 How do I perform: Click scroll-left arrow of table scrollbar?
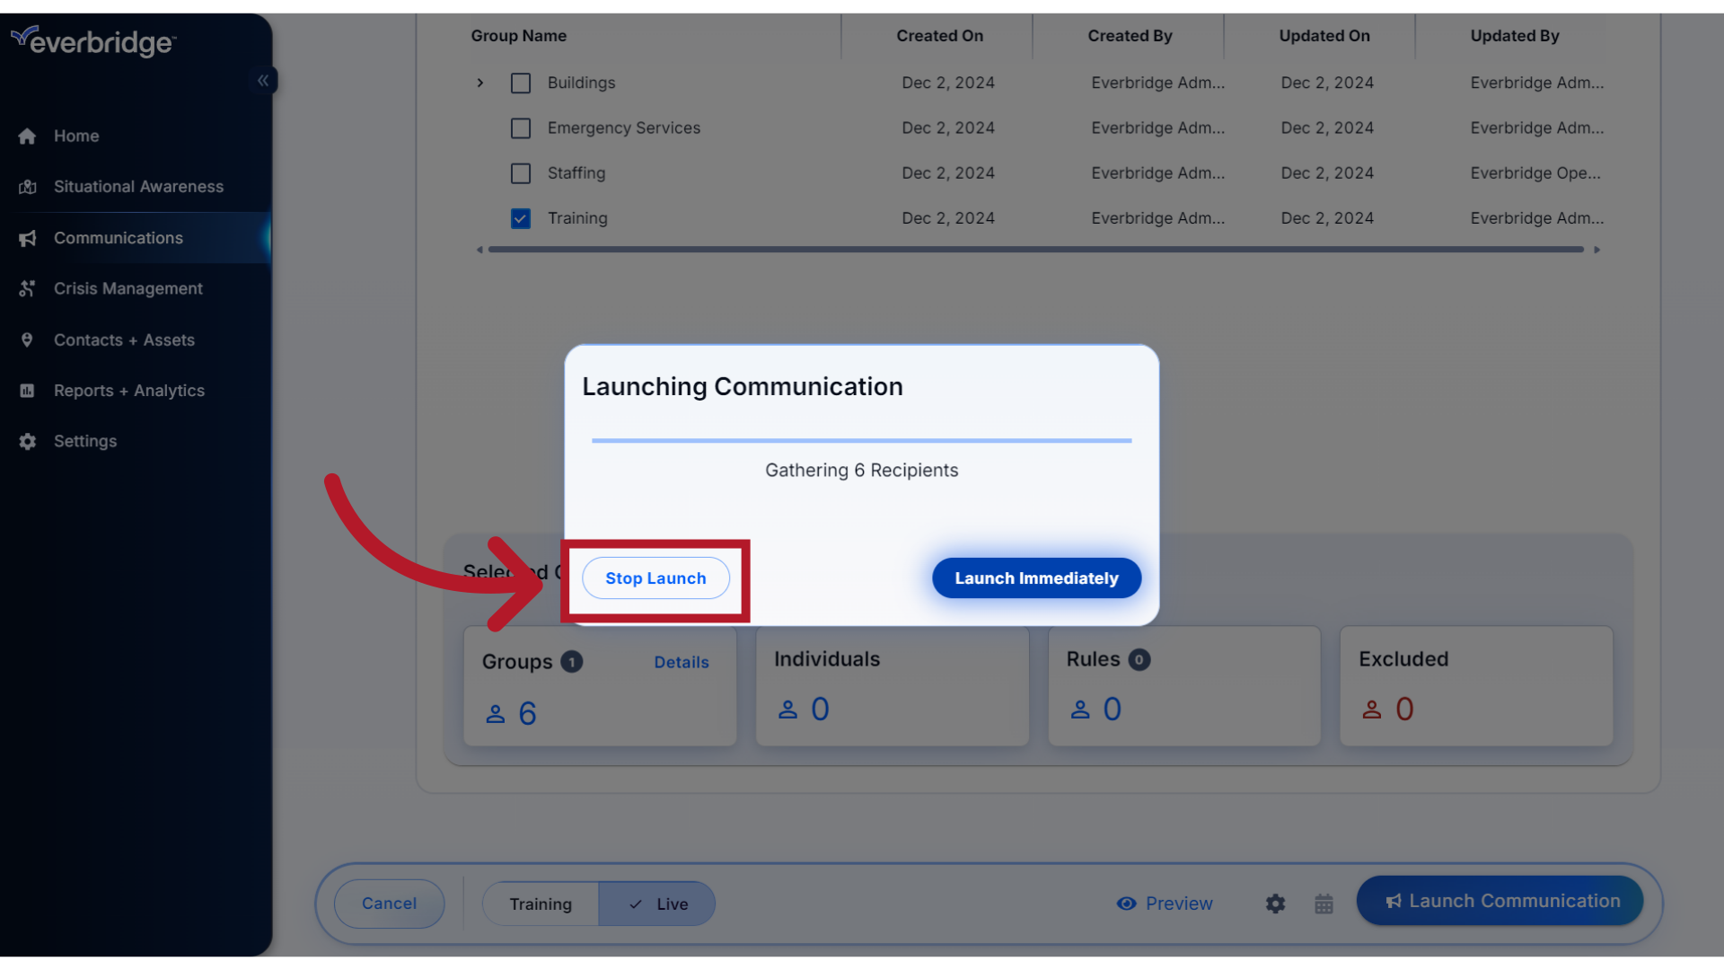click(479, 250)
